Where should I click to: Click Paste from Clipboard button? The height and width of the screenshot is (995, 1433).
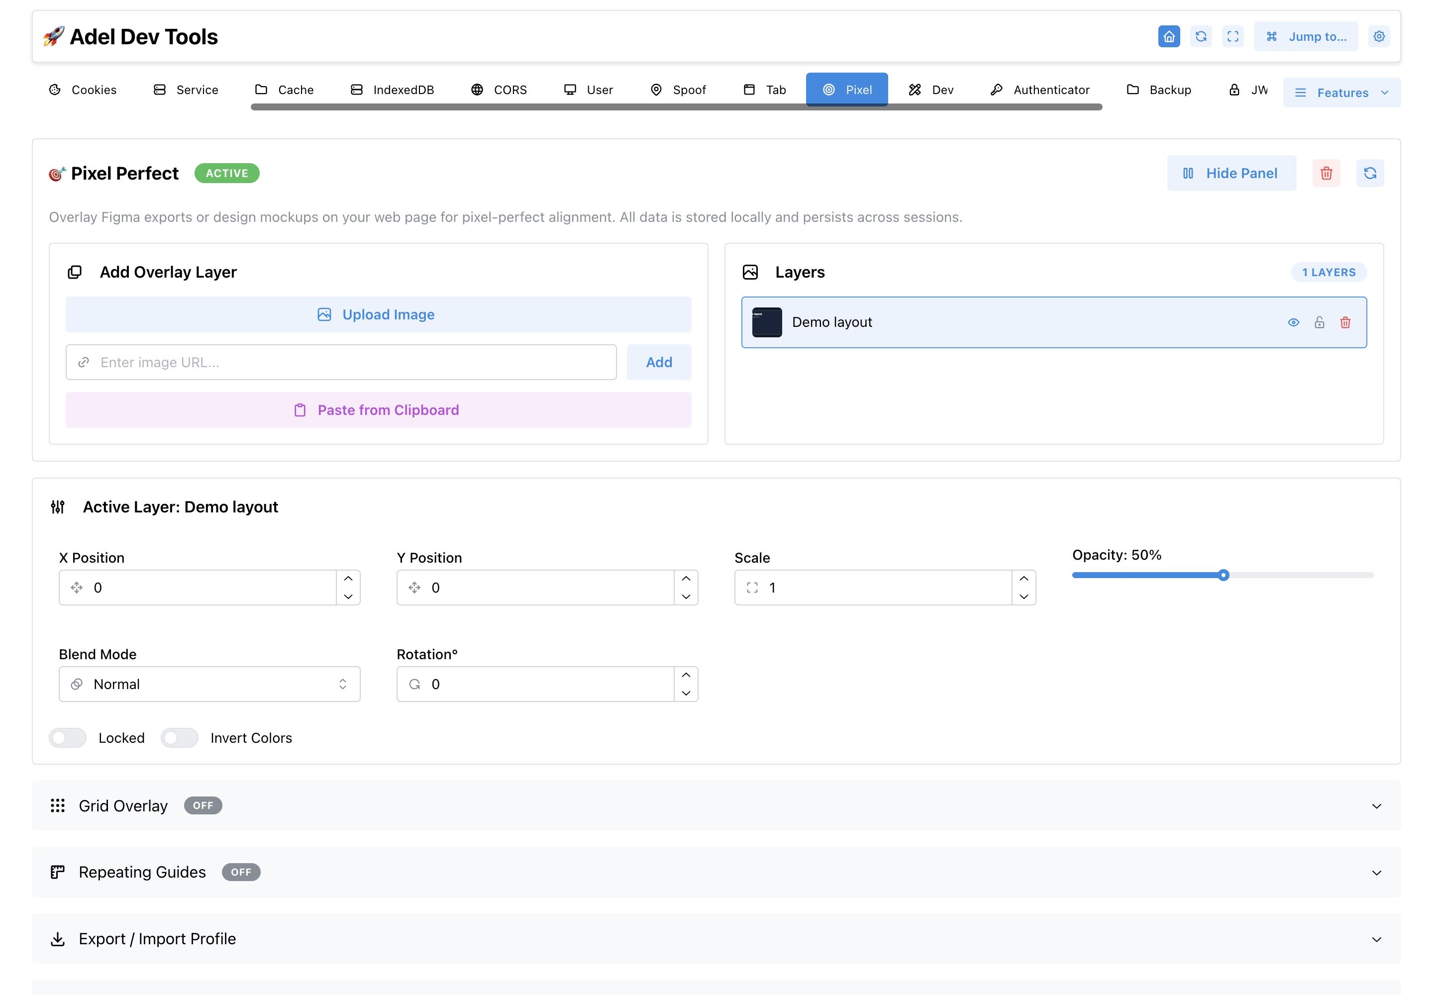click(x=379, y=409)
